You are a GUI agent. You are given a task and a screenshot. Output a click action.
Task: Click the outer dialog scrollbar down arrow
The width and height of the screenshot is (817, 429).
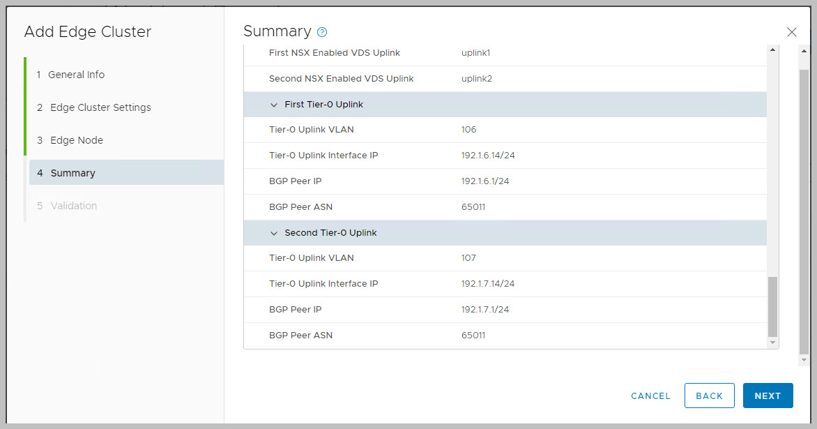[804, 360]
